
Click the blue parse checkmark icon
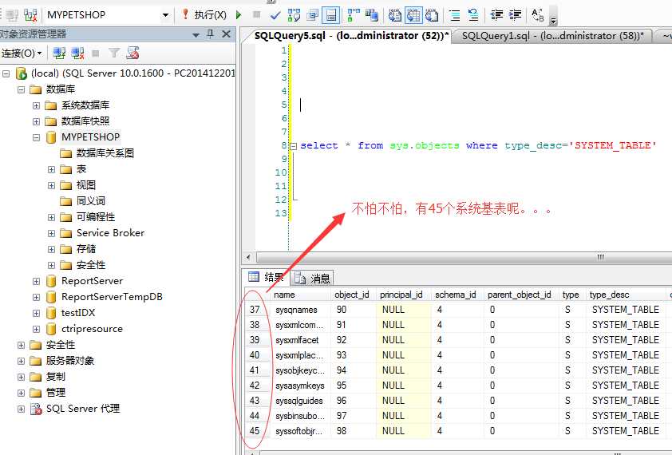coord(275,15)
